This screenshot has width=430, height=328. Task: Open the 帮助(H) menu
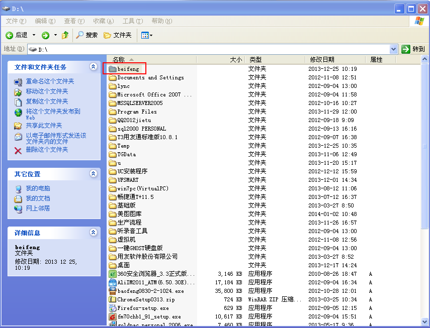tap(162, 21)
